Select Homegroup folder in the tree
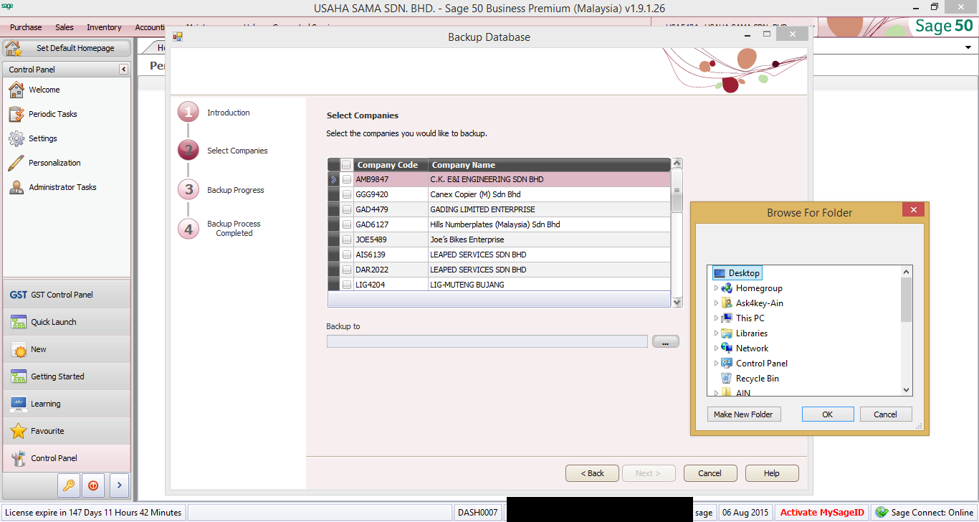The image size is (979, 522). (759, 288)
